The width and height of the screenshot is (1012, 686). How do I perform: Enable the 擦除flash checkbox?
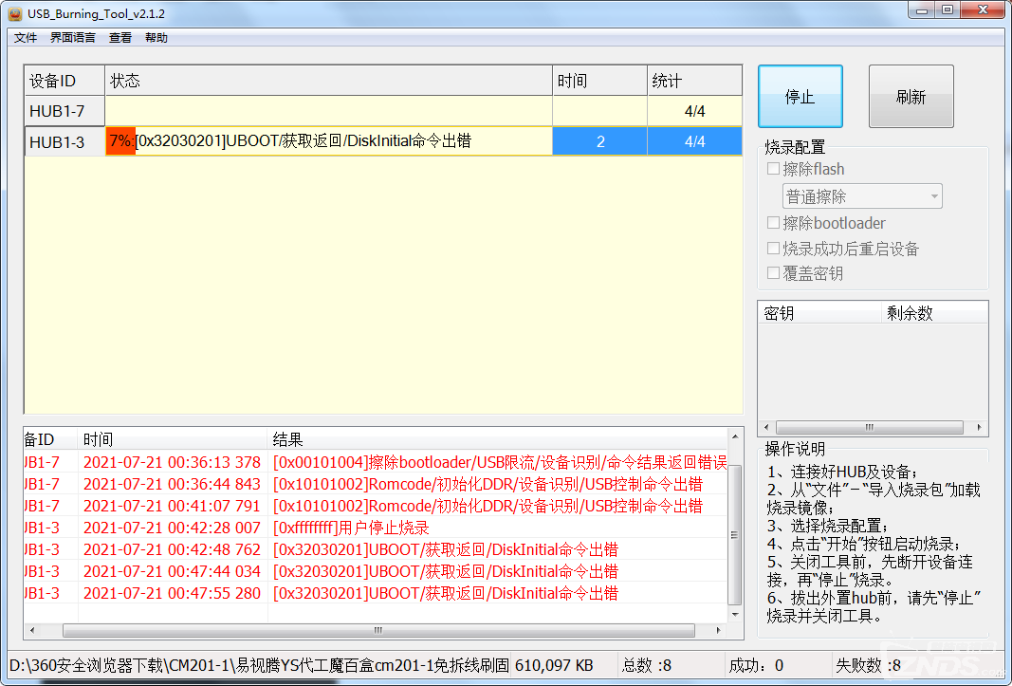coord(775,169)
